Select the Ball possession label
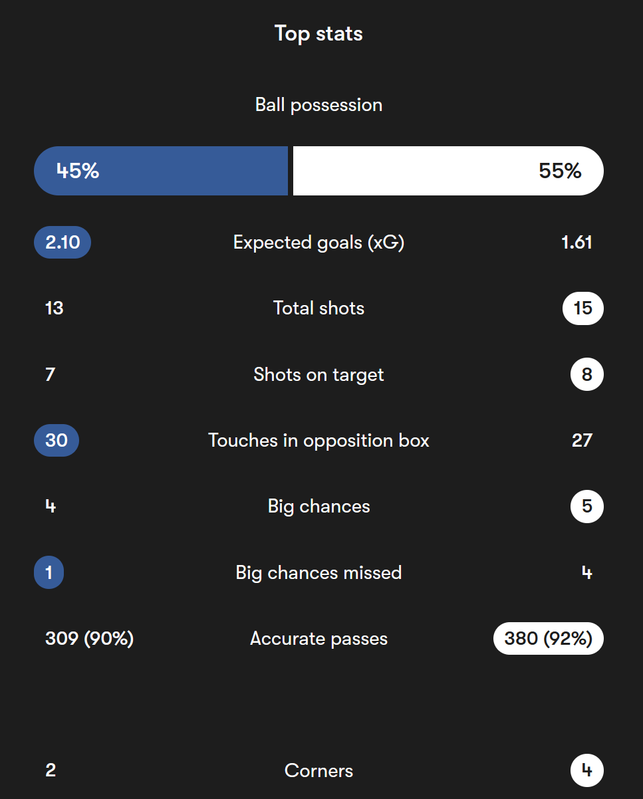Image resolution: width=643 pixels, height=799 pixels. click(x=319, y=105)
